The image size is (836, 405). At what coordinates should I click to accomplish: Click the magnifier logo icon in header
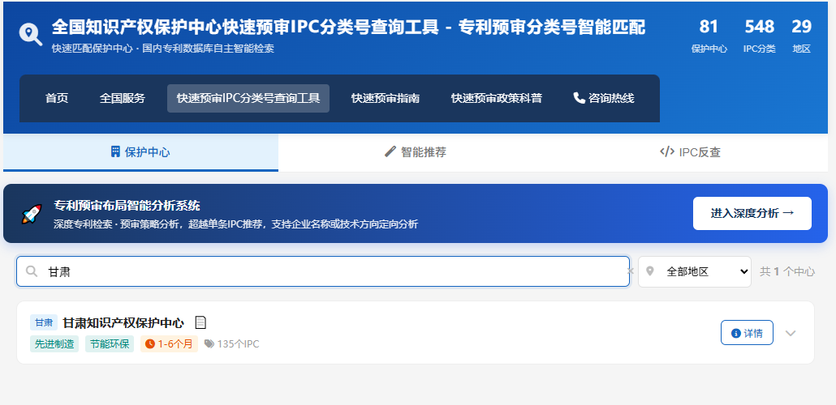point(30,35)
